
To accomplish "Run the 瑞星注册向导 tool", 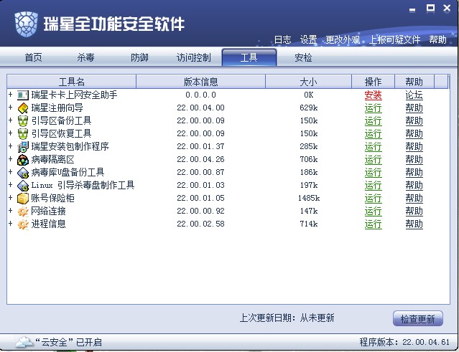I will 374,108.
